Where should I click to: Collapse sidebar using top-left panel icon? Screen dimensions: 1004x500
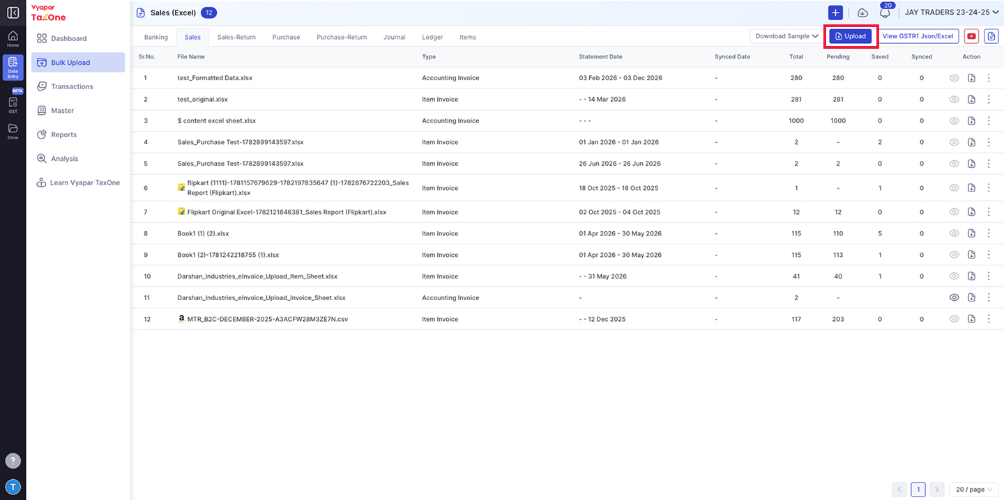(x=13, y=13)
